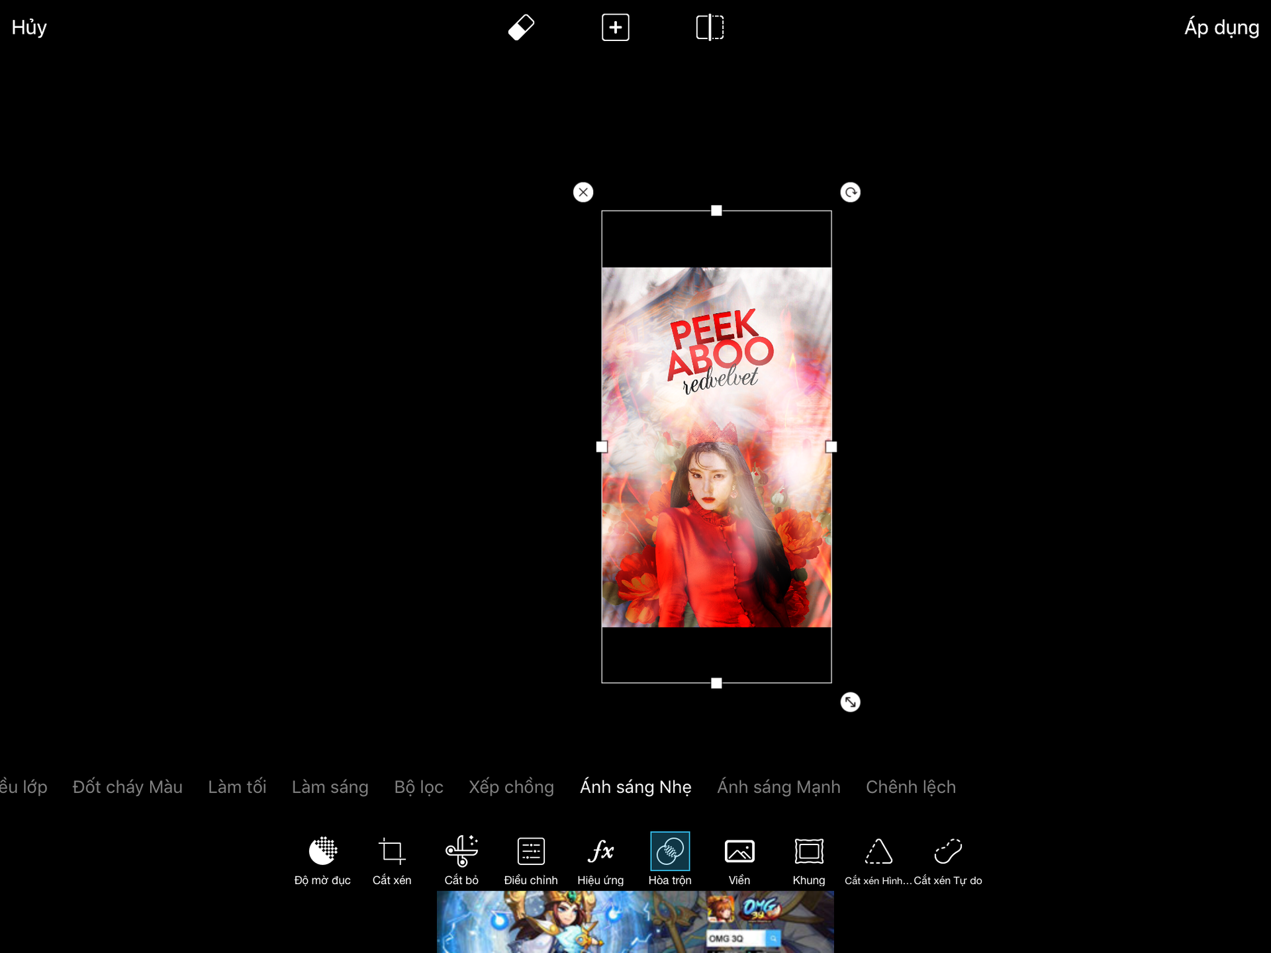The image size is (1271, 953).
Task: Open Độ mờ đục opacity tool
Action: (x=322, y=860)
